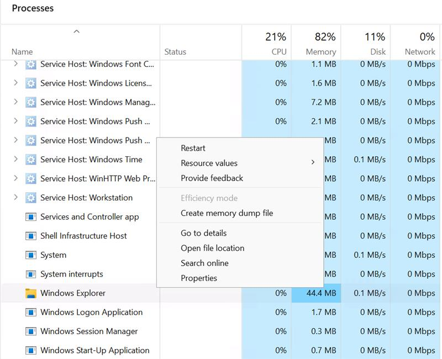442x359 pixels.
Task: Click the 1.7 MB memory value
Action: 323,312
